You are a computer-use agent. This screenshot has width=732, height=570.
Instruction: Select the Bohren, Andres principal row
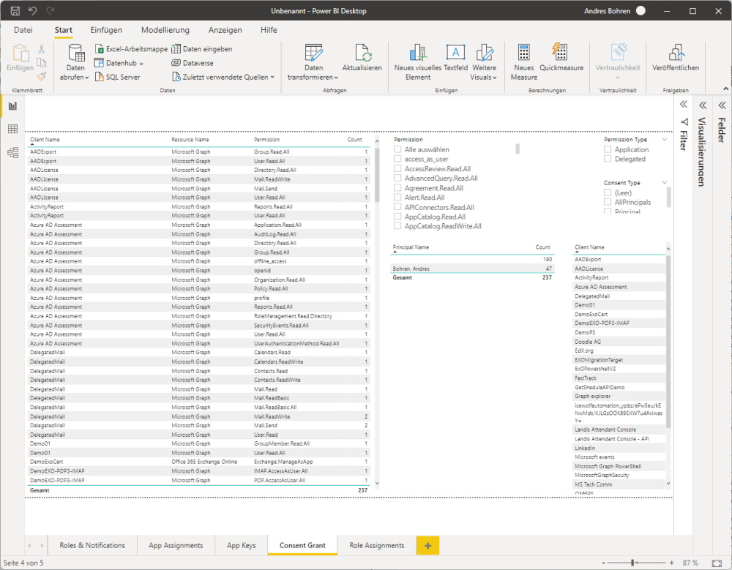click(x=472, y=269)
